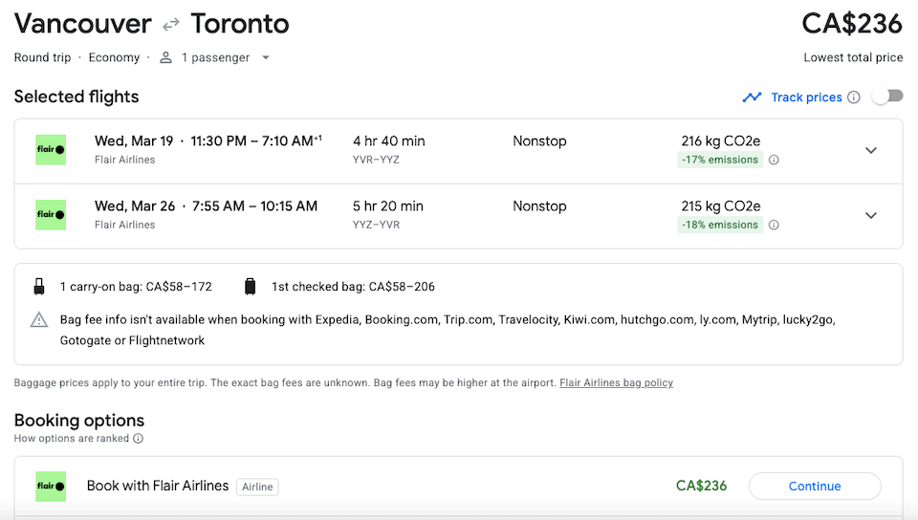This screenshot has width=918, height=520.
Task: Click the -17% emissions badge
Action: point(720,160)
